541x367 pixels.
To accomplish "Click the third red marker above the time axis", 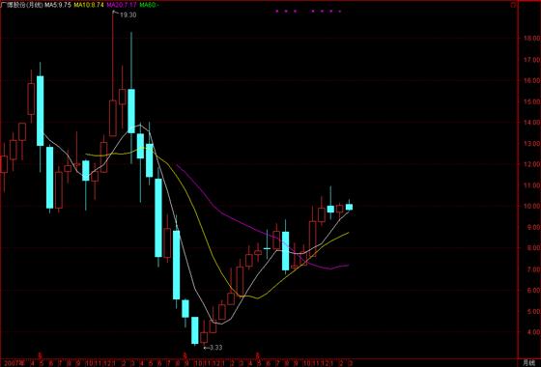I will coord(257,354).
